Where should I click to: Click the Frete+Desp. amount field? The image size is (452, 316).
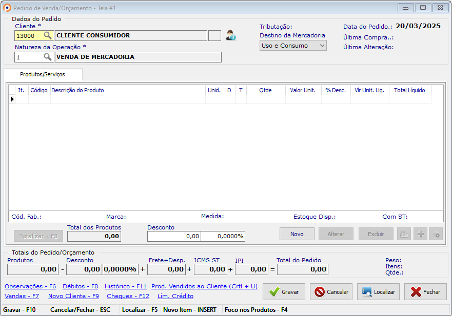point(167,269)
